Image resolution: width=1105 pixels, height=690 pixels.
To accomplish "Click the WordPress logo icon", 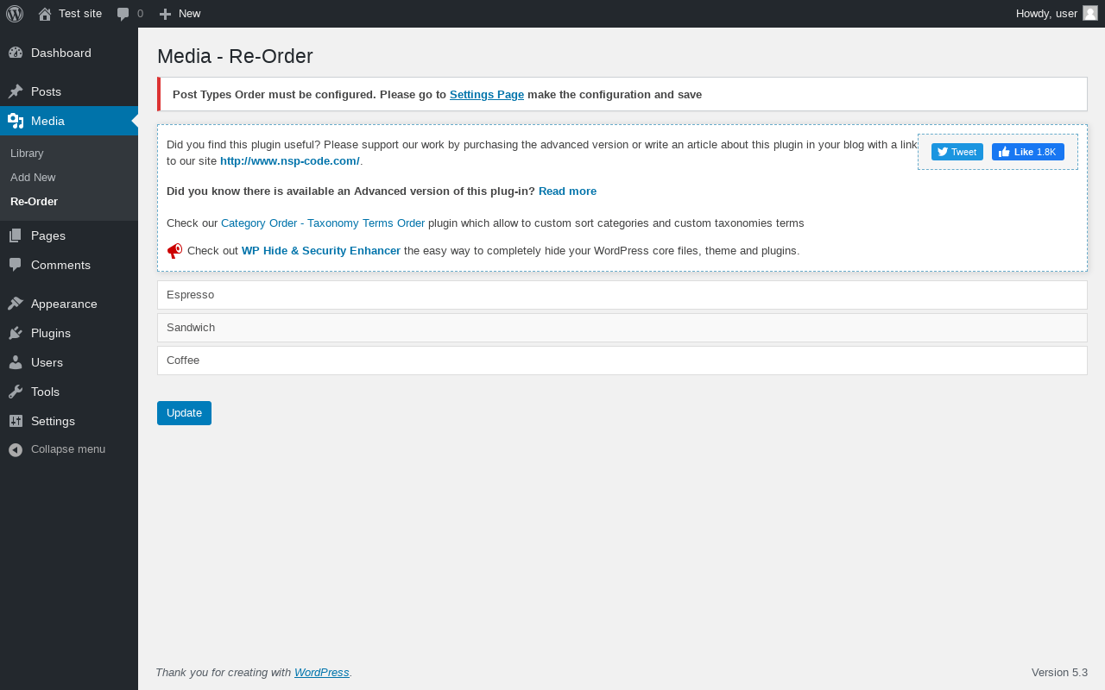I will pos(15,14).
